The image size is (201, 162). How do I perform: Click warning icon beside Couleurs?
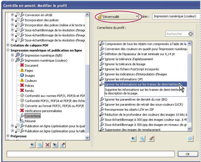(x=22, y=80)
